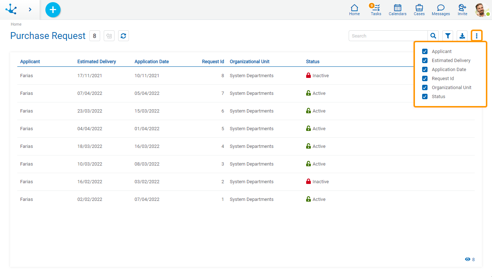Download the grid results
Viewport: 492px width, 277px height.
point(462,36)
